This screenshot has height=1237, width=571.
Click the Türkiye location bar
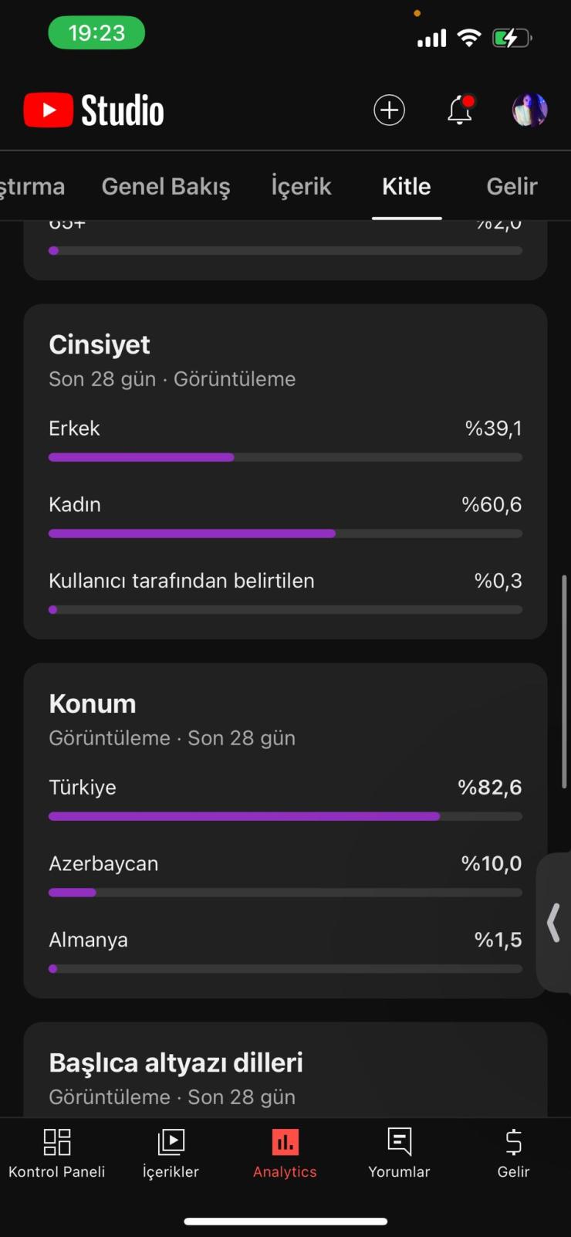(285, 816)
